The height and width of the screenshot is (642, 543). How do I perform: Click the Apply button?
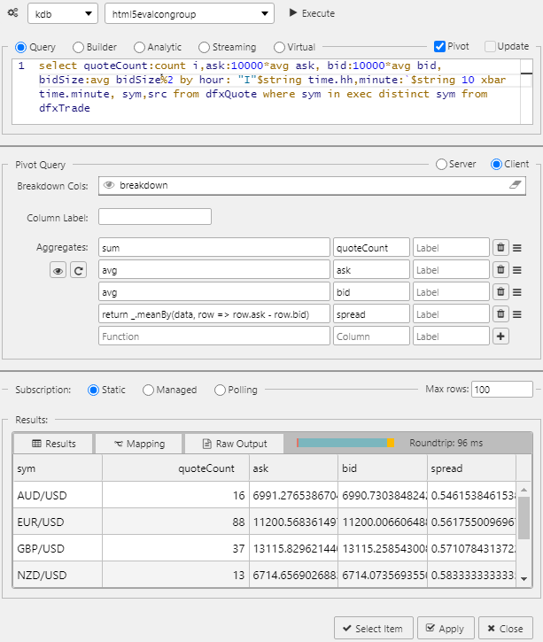pyautogui.click(x=445, y=629)
